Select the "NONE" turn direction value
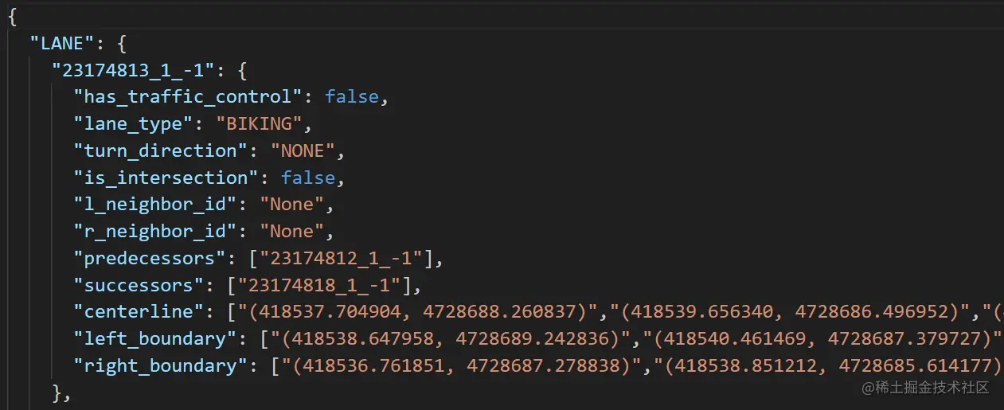 pos(303,150)
